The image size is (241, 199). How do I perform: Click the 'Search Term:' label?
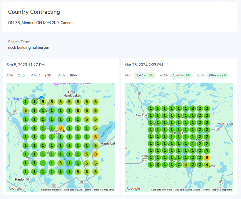pyautogui.click(x=19, y=42)
